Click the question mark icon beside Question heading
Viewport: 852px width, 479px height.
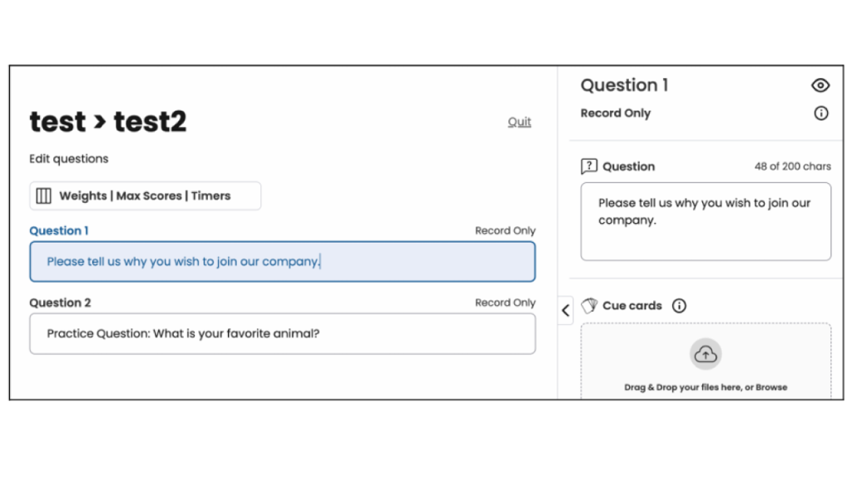pyautogui.click(x=589, y=166)
